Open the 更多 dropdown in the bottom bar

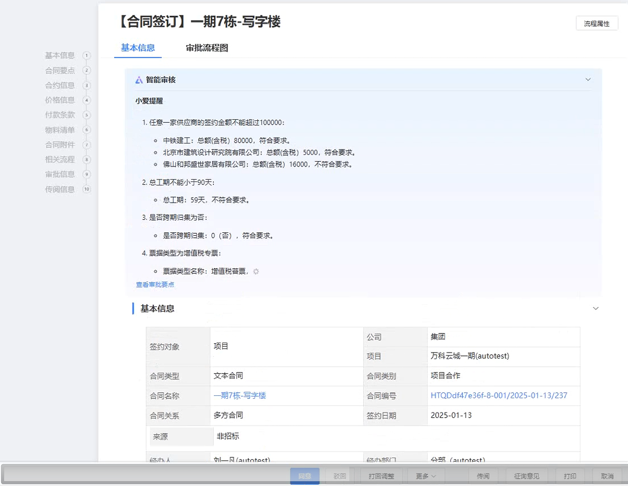[x=425, y=476]
